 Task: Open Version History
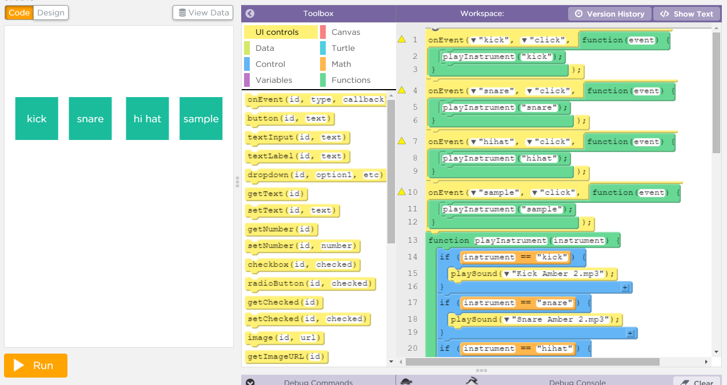[609, 14]
